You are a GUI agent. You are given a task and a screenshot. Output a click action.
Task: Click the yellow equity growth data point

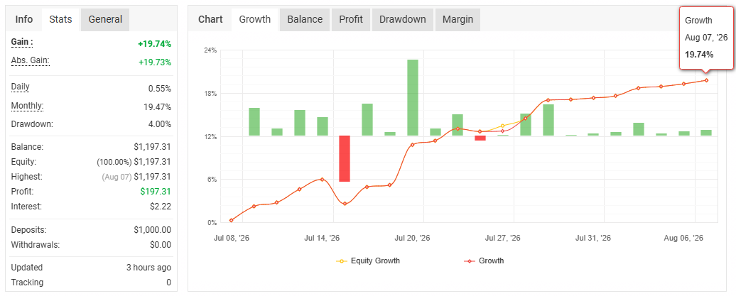point(503,126)
